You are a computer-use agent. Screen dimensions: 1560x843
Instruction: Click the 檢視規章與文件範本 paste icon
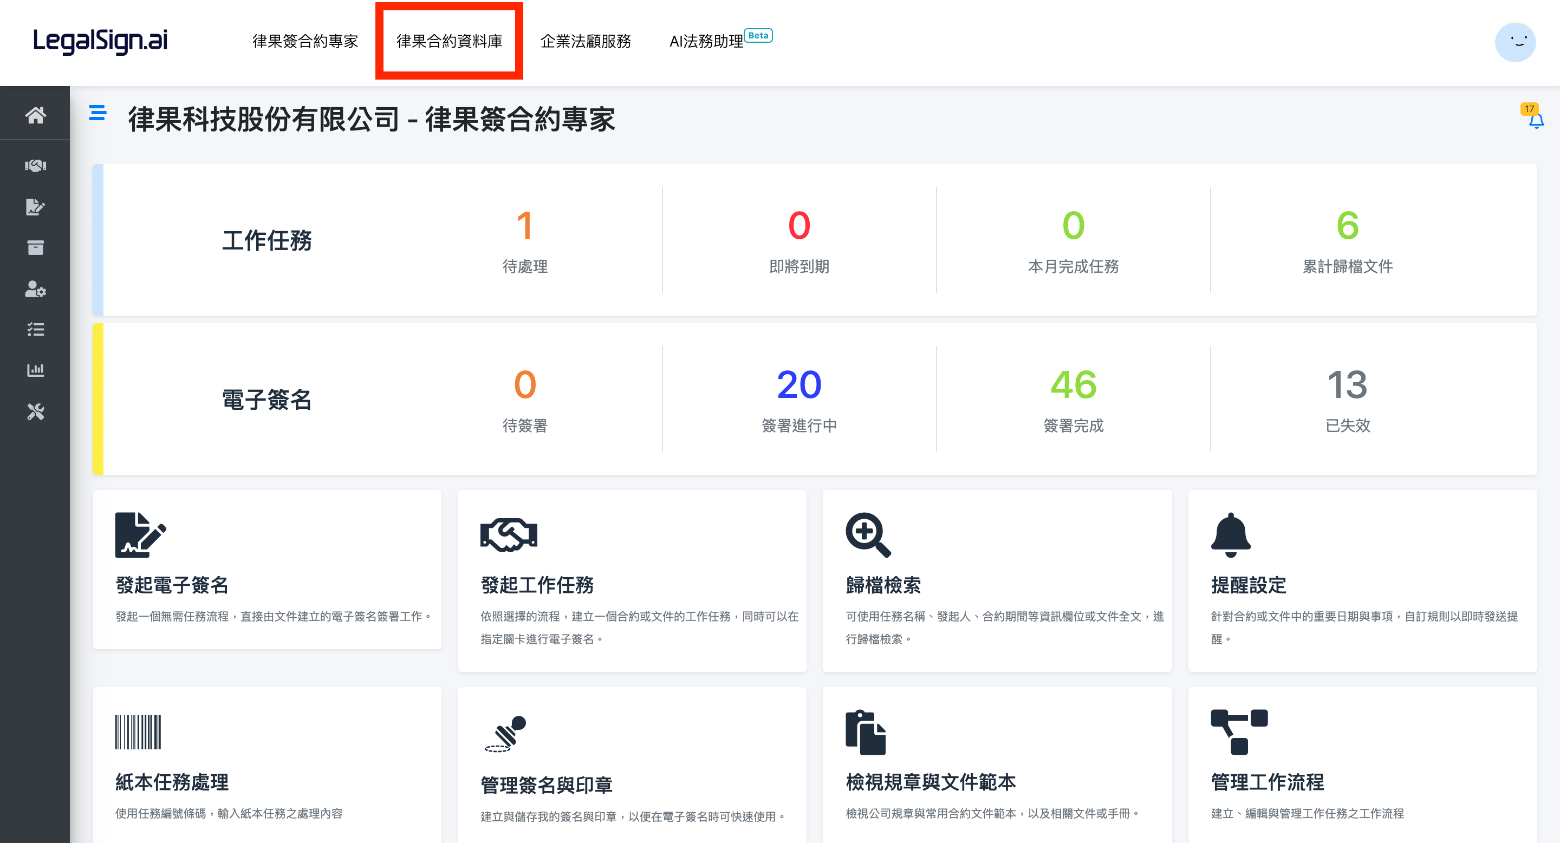[866, 731]
